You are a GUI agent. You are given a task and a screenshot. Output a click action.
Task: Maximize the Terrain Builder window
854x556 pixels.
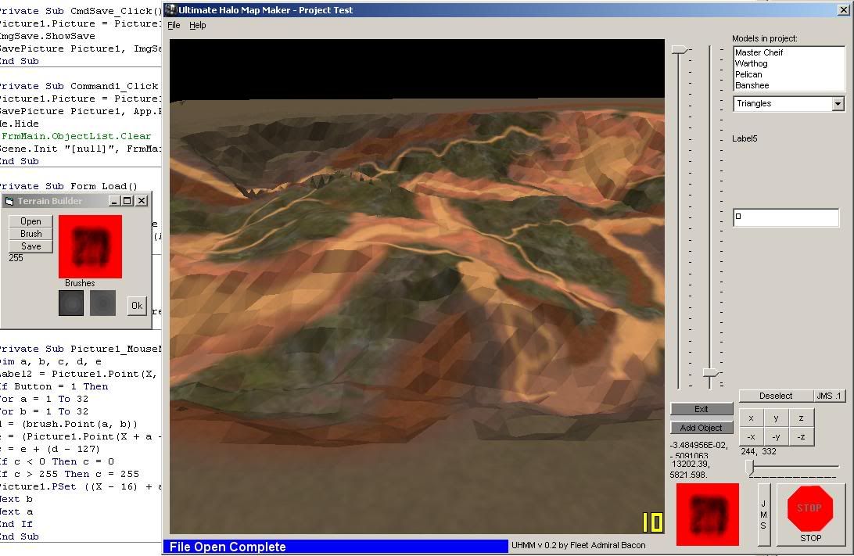tap(127, 201)
